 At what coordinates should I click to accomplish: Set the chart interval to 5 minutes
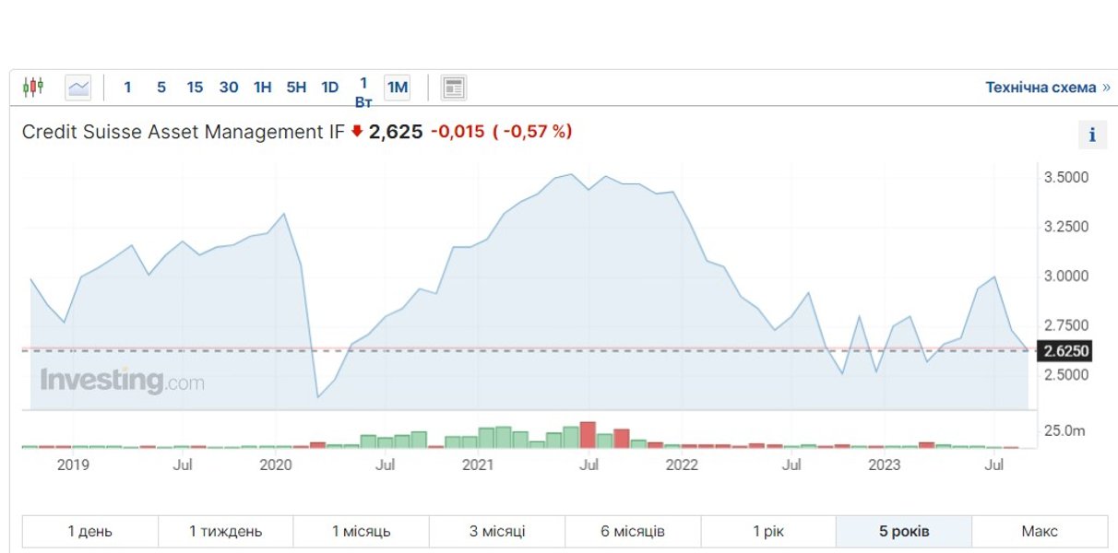161,88
